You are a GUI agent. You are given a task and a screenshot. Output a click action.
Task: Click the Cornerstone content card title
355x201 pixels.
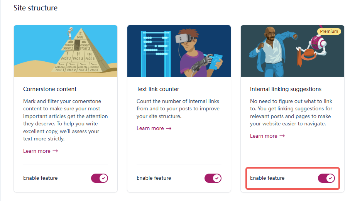coord(50,89)
